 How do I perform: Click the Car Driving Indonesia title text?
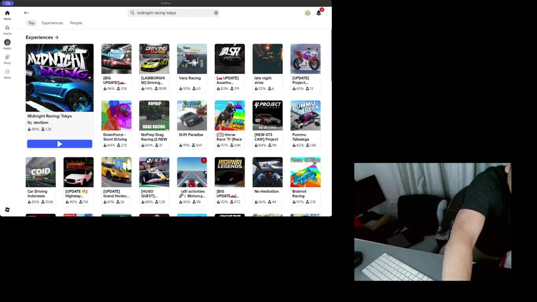[x=37, y=193]
